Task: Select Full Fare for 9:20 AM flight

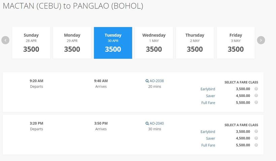Action: click(x=256, y=102)
